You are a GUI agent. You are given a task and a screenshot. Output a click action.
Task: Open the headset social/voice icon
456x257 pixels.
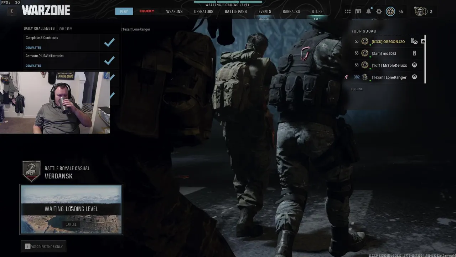point(358,11)
